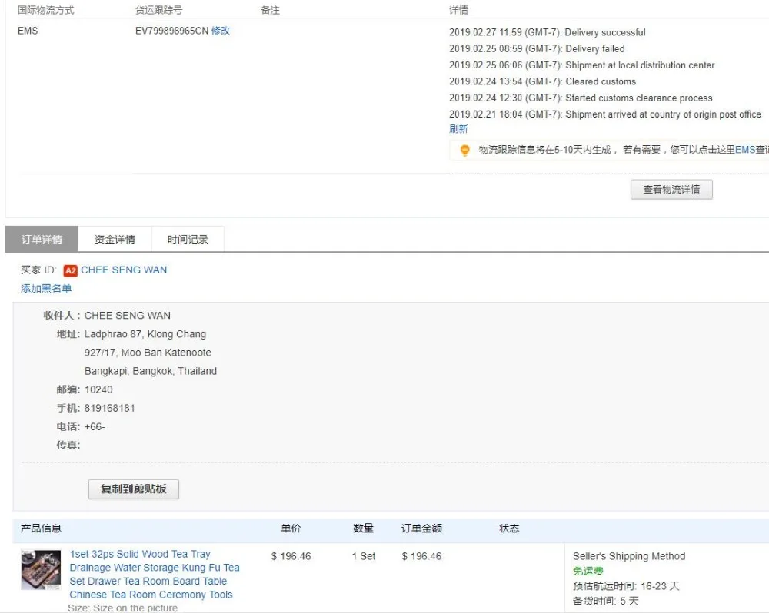Screen dimensions: 769x613
Task: Open the EMS tracking query link
Action: click(x=745, y=150)
